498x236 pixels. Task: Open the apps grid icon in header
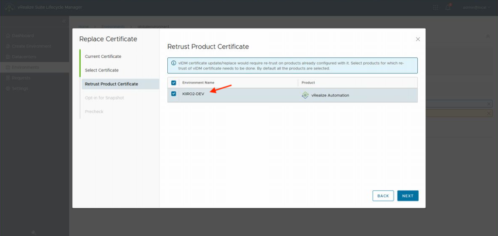point(435,7)
